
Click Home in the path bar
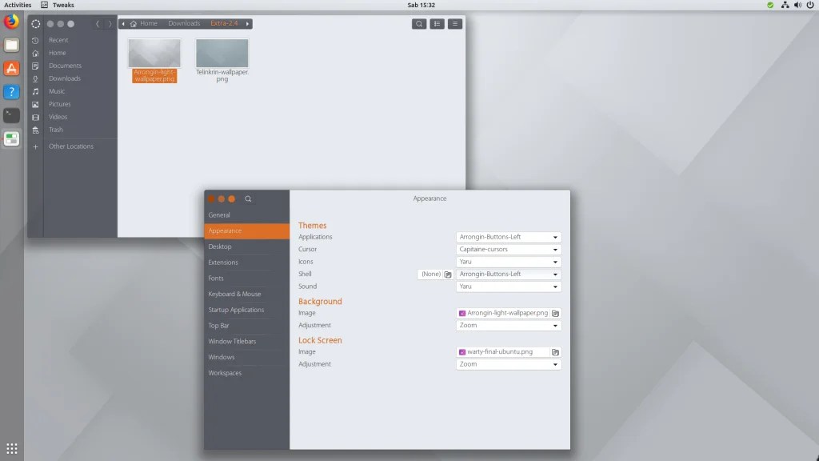[144, 23]
